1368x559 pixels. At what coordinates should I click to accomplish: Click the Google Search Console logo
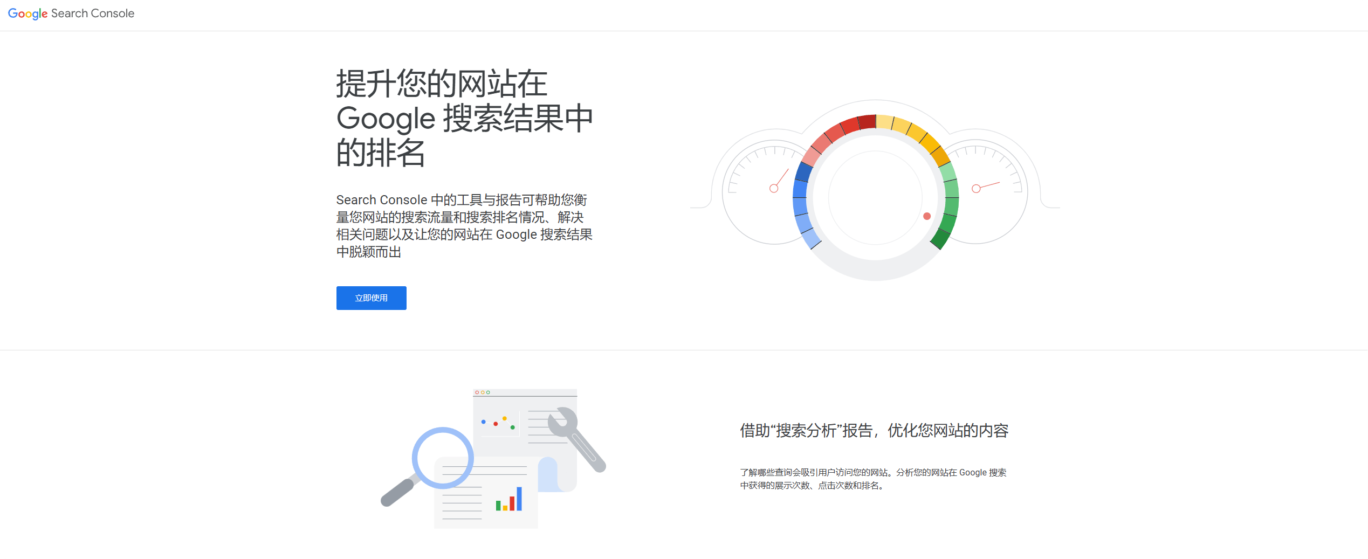click(x=71, y=13)
